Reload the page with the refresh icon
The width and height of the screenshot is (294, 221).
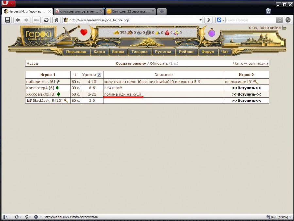(x=46, y=20)
